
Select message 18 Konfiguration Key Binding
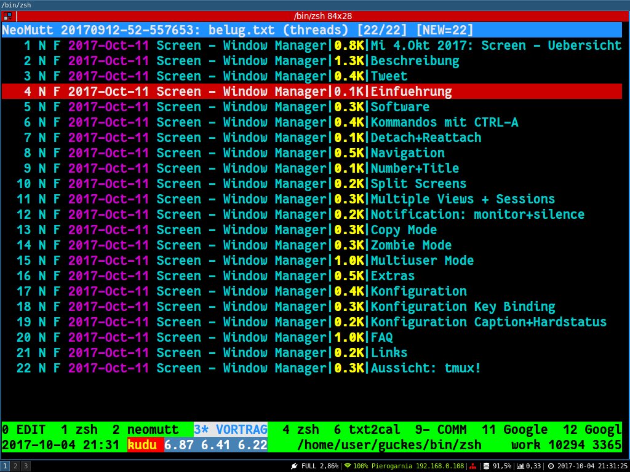tap(311, 307)
